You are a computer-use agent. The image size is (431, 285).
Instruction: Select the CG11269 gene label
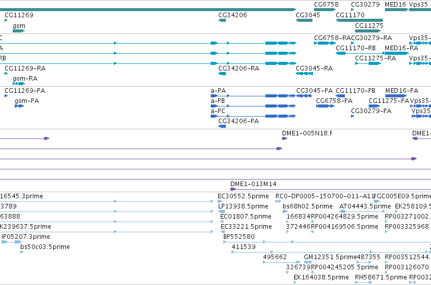[x=19, y=15]
